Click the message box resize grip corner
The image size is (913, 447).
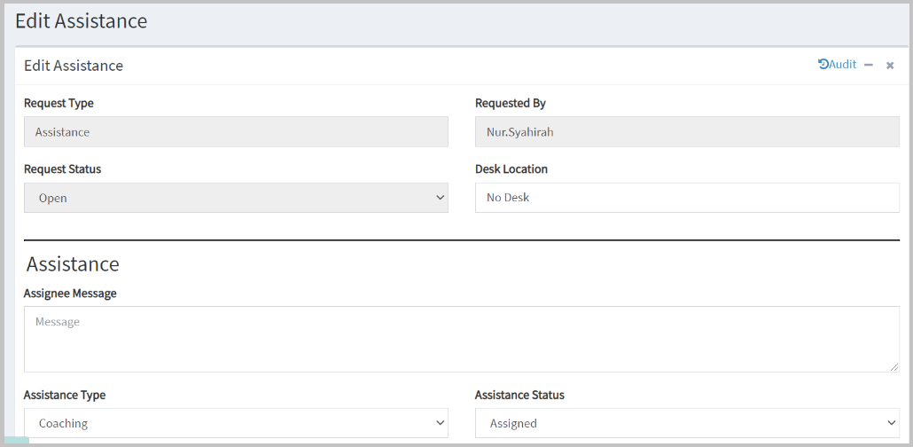coord(893,366)
